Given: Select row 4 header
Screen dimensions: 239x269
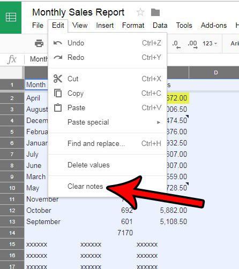Looking at the screenshot, I should pos(12,121).
